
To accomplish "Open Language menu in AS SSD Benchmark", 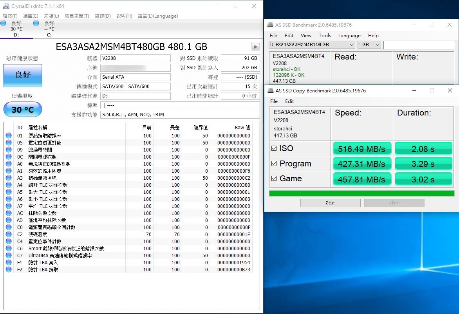I will (349, 35).
